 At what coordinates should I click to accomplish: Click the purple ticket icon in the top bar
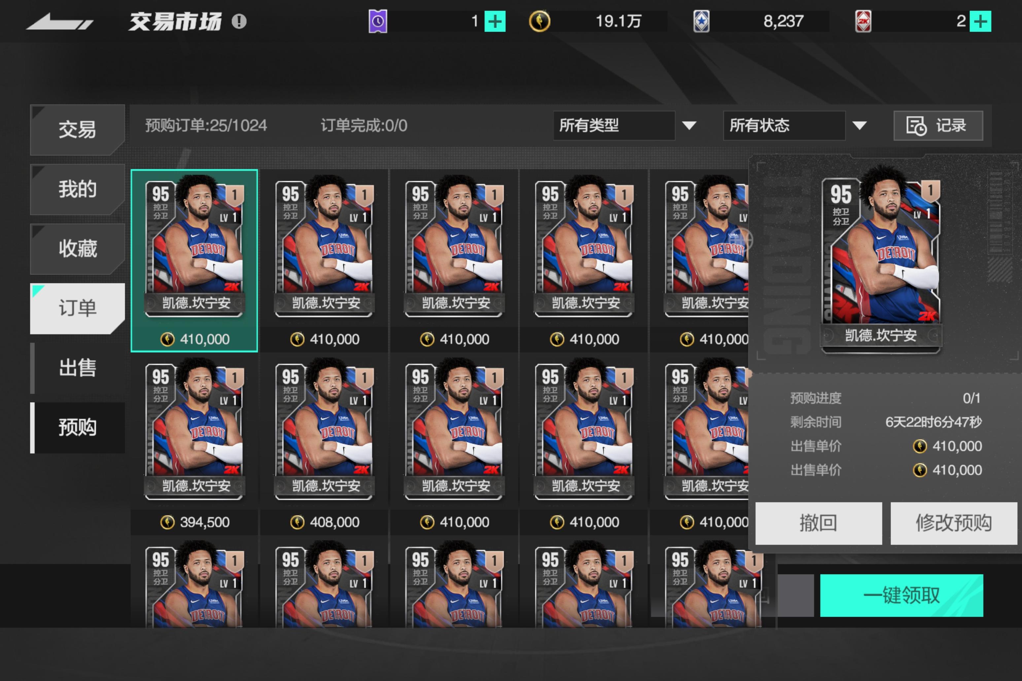click(378, 21)
